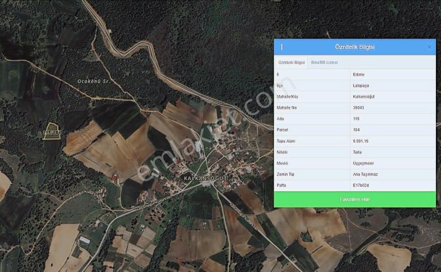
Task: Select the Edirne value in İl row
Action: [x=358, y=74]
